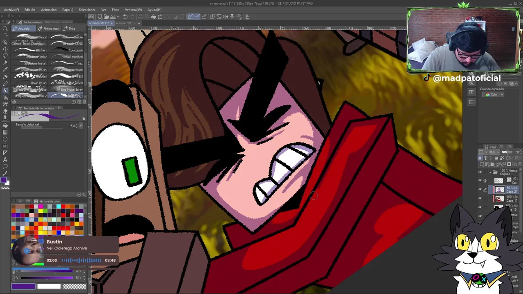Switch to the Acuarela sub tool group
Screen dimensions: 523x294
pos(24,29)
